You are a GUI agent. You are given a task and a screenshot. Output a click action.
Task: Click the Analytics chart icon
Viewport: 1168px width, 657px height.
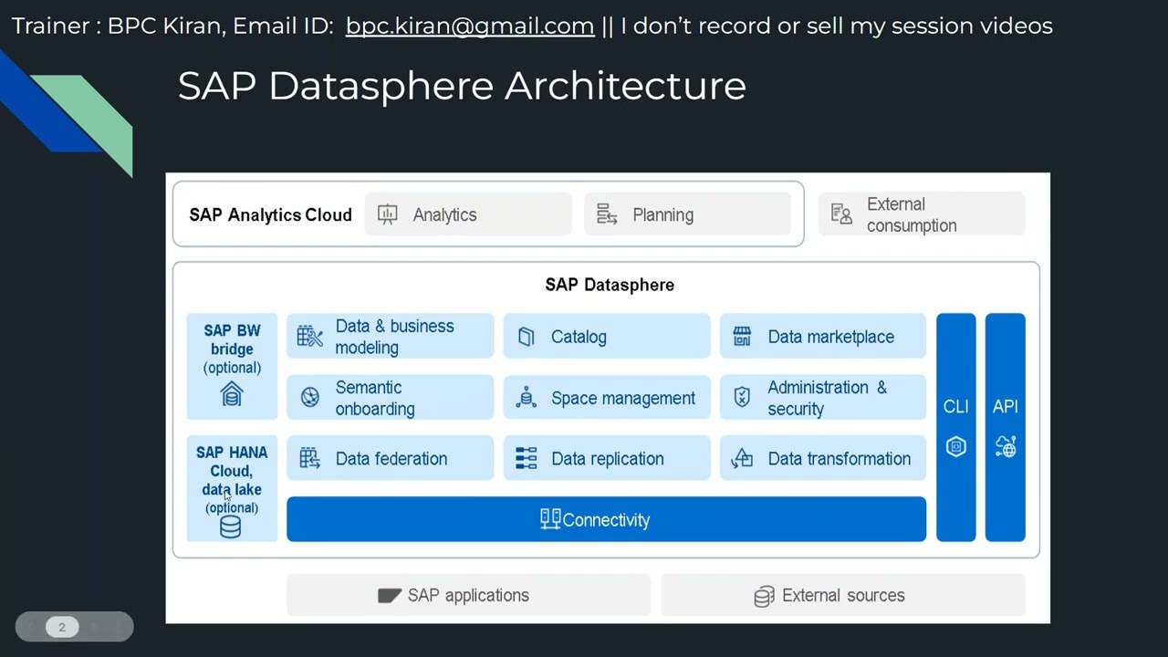click(388, 214)
